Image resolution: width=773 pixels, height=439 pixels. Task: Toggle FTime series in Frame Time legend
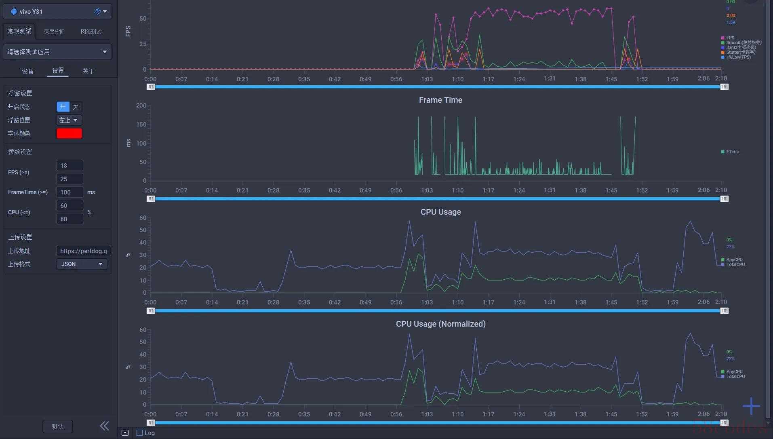(x=730, y=152)
